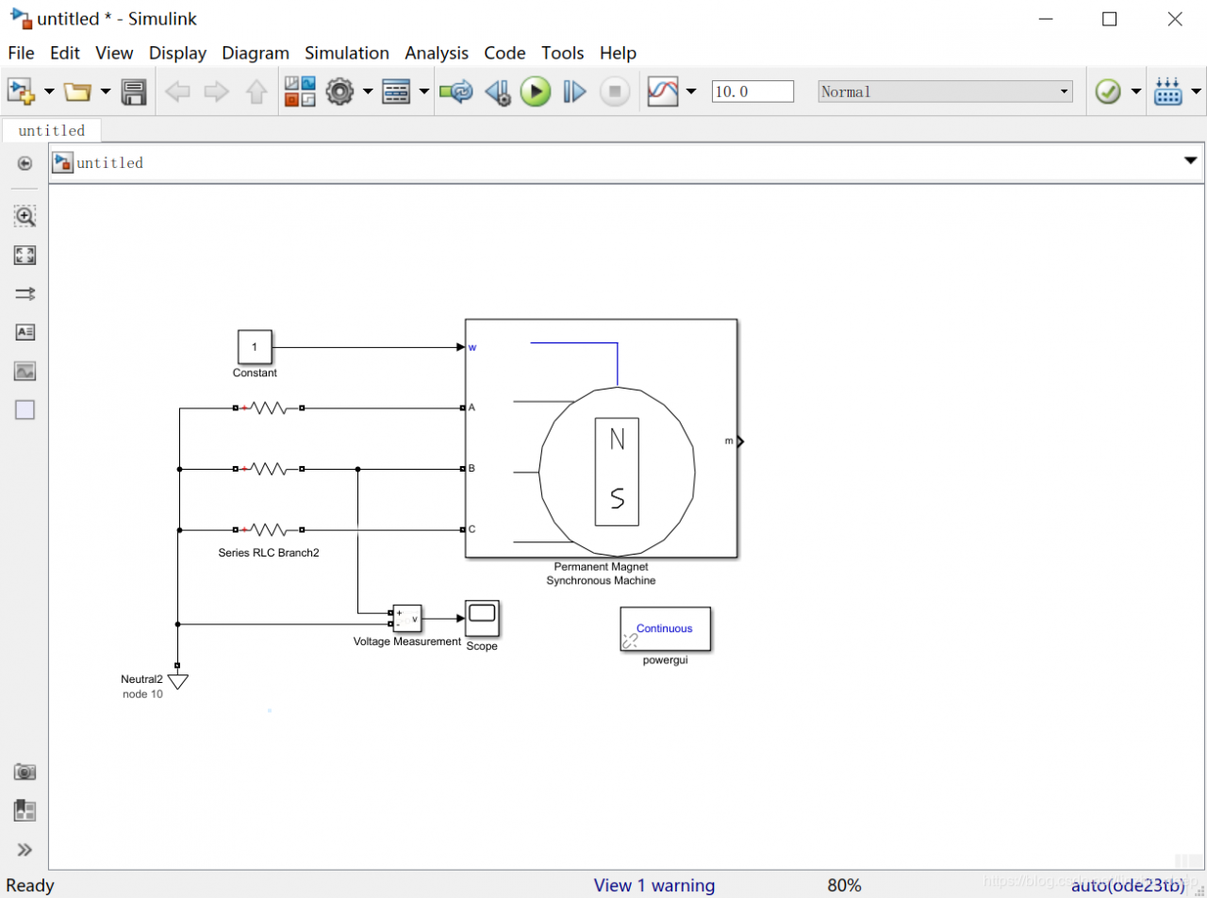Image resolution: width=1207 pixels, height=898 pixels.
Task: Click the View 1 warning link
Action: pos(654,886)
